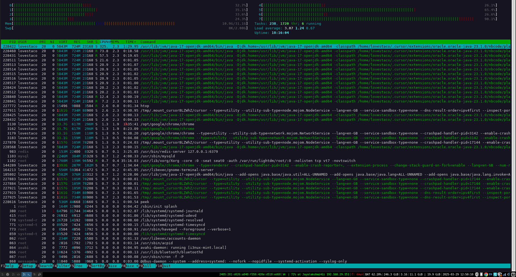The height and width of the screenshot is (277, 516).
Task: Click the CPU 5 usage meter
Action: [378, 10]
